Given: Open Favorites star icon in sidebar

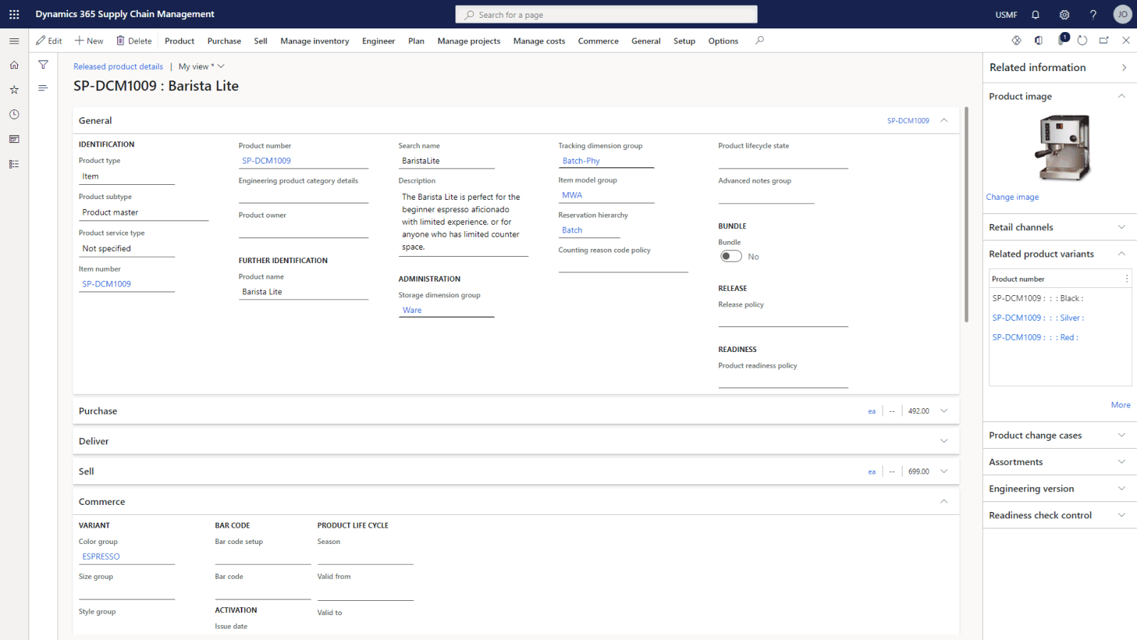Looking at the screenshot, I should point(14,90).
